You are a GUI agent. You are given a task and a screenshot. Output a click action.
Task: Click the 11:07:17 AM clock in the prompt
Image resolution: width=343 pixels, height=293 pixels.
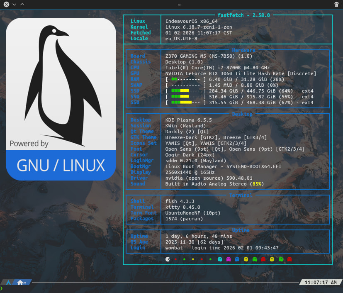point(321,283)
